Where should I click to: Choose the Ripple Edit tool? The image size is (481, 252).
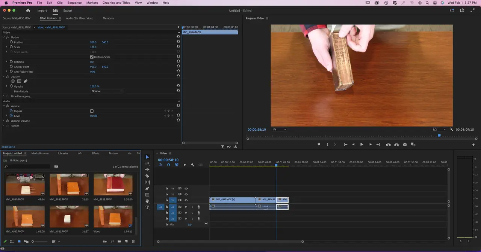(147, 170)
